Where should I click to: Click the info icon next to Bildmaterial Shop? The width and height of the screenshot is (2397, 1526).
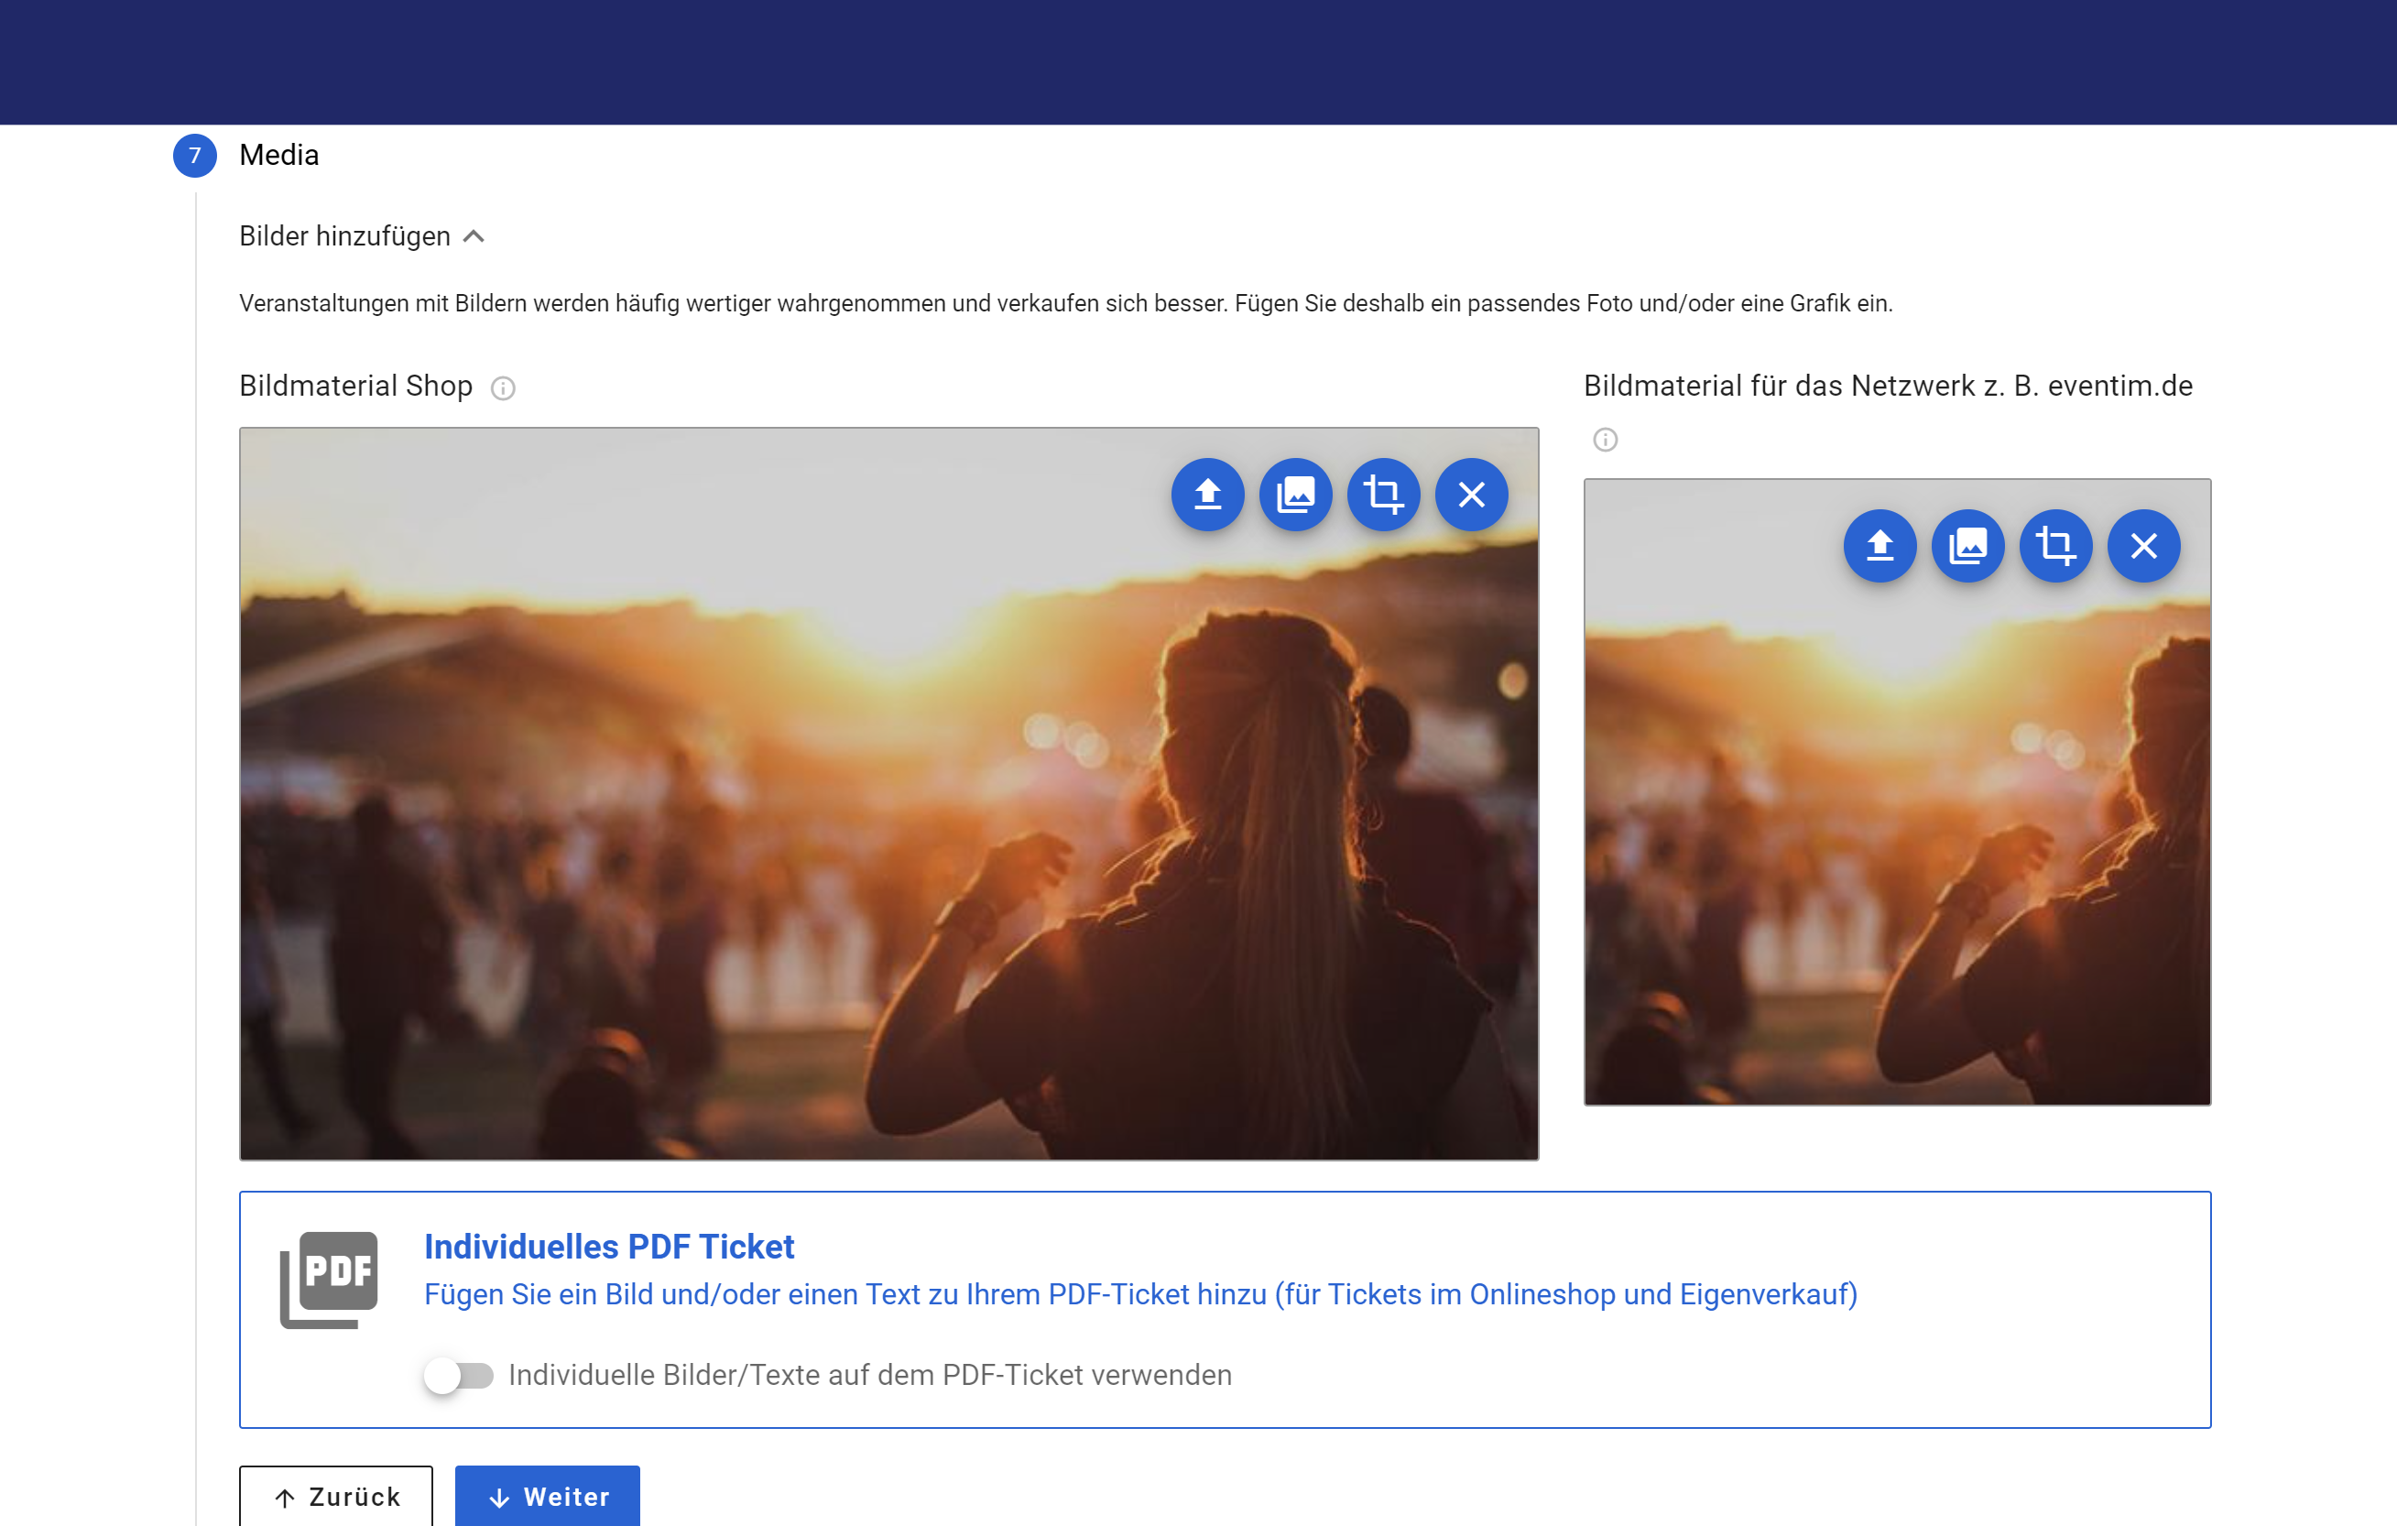pyautogui.click(x=503, y=388)
